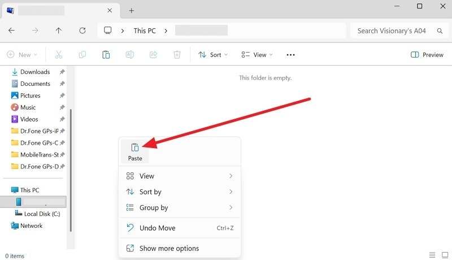Click This PC in the address breadcrumb
Viewport: 452px width, 260px height.
click(x=145, y=31)
